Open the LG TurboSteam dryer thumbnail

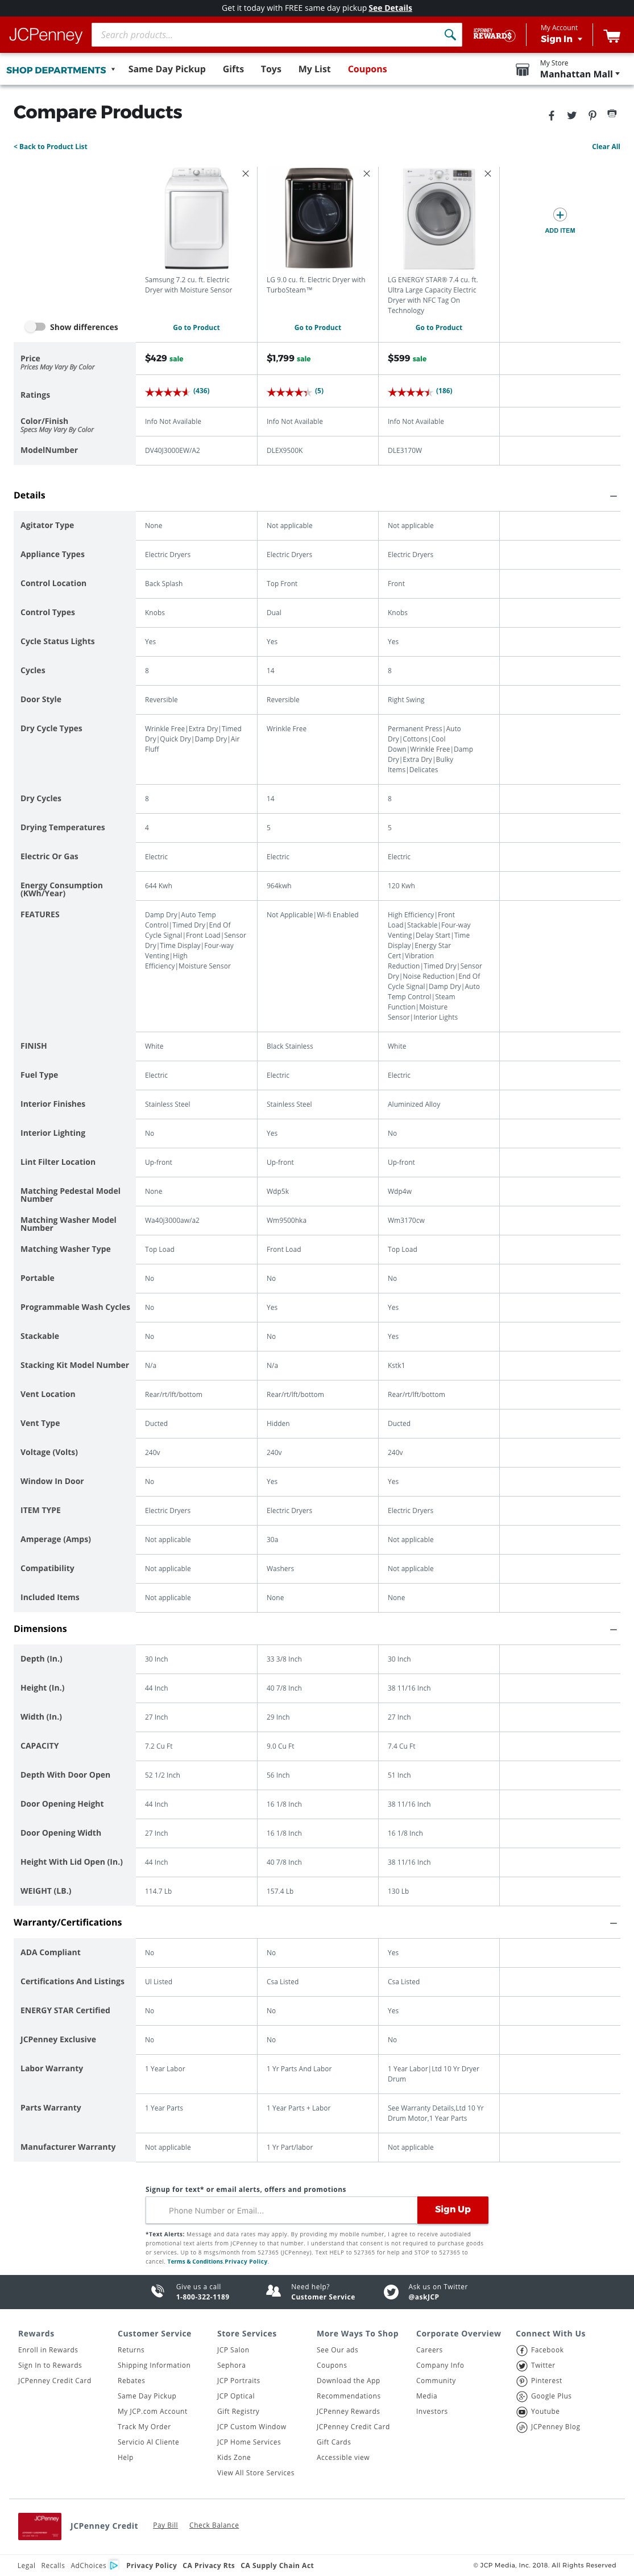[318, 219]
